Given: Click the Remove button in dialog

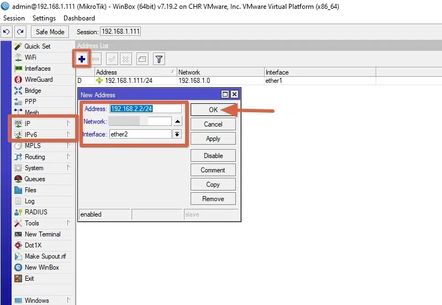Looking at the screenshot, I should (213, 199).
